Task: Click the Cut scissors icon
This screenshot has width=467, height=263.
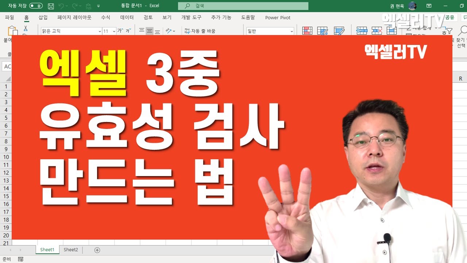Action: point(26,28)
